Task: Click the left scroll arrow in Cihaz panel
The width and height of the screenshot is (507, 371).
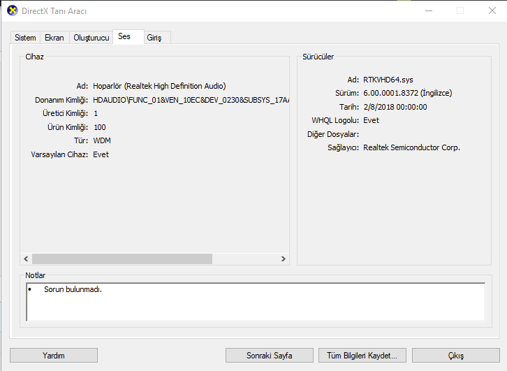Action: point(27,259)
